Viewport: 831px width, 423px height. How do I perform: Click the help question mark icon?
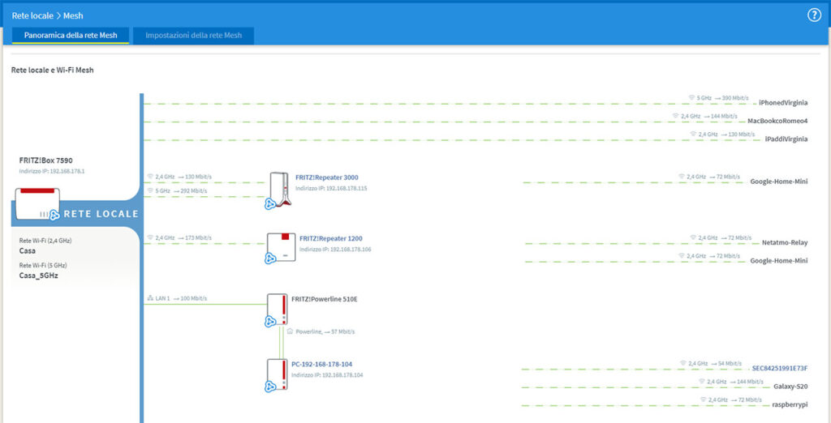pyautogui.click(x=814, y=15)
